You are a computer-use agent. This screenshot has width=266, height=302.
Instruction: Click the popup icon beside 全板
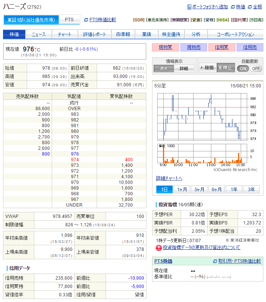coord(250,7)
